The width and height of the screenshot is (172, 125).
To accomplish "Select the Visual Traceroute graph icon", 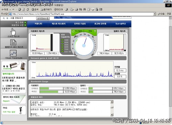I will pos(13,54).
